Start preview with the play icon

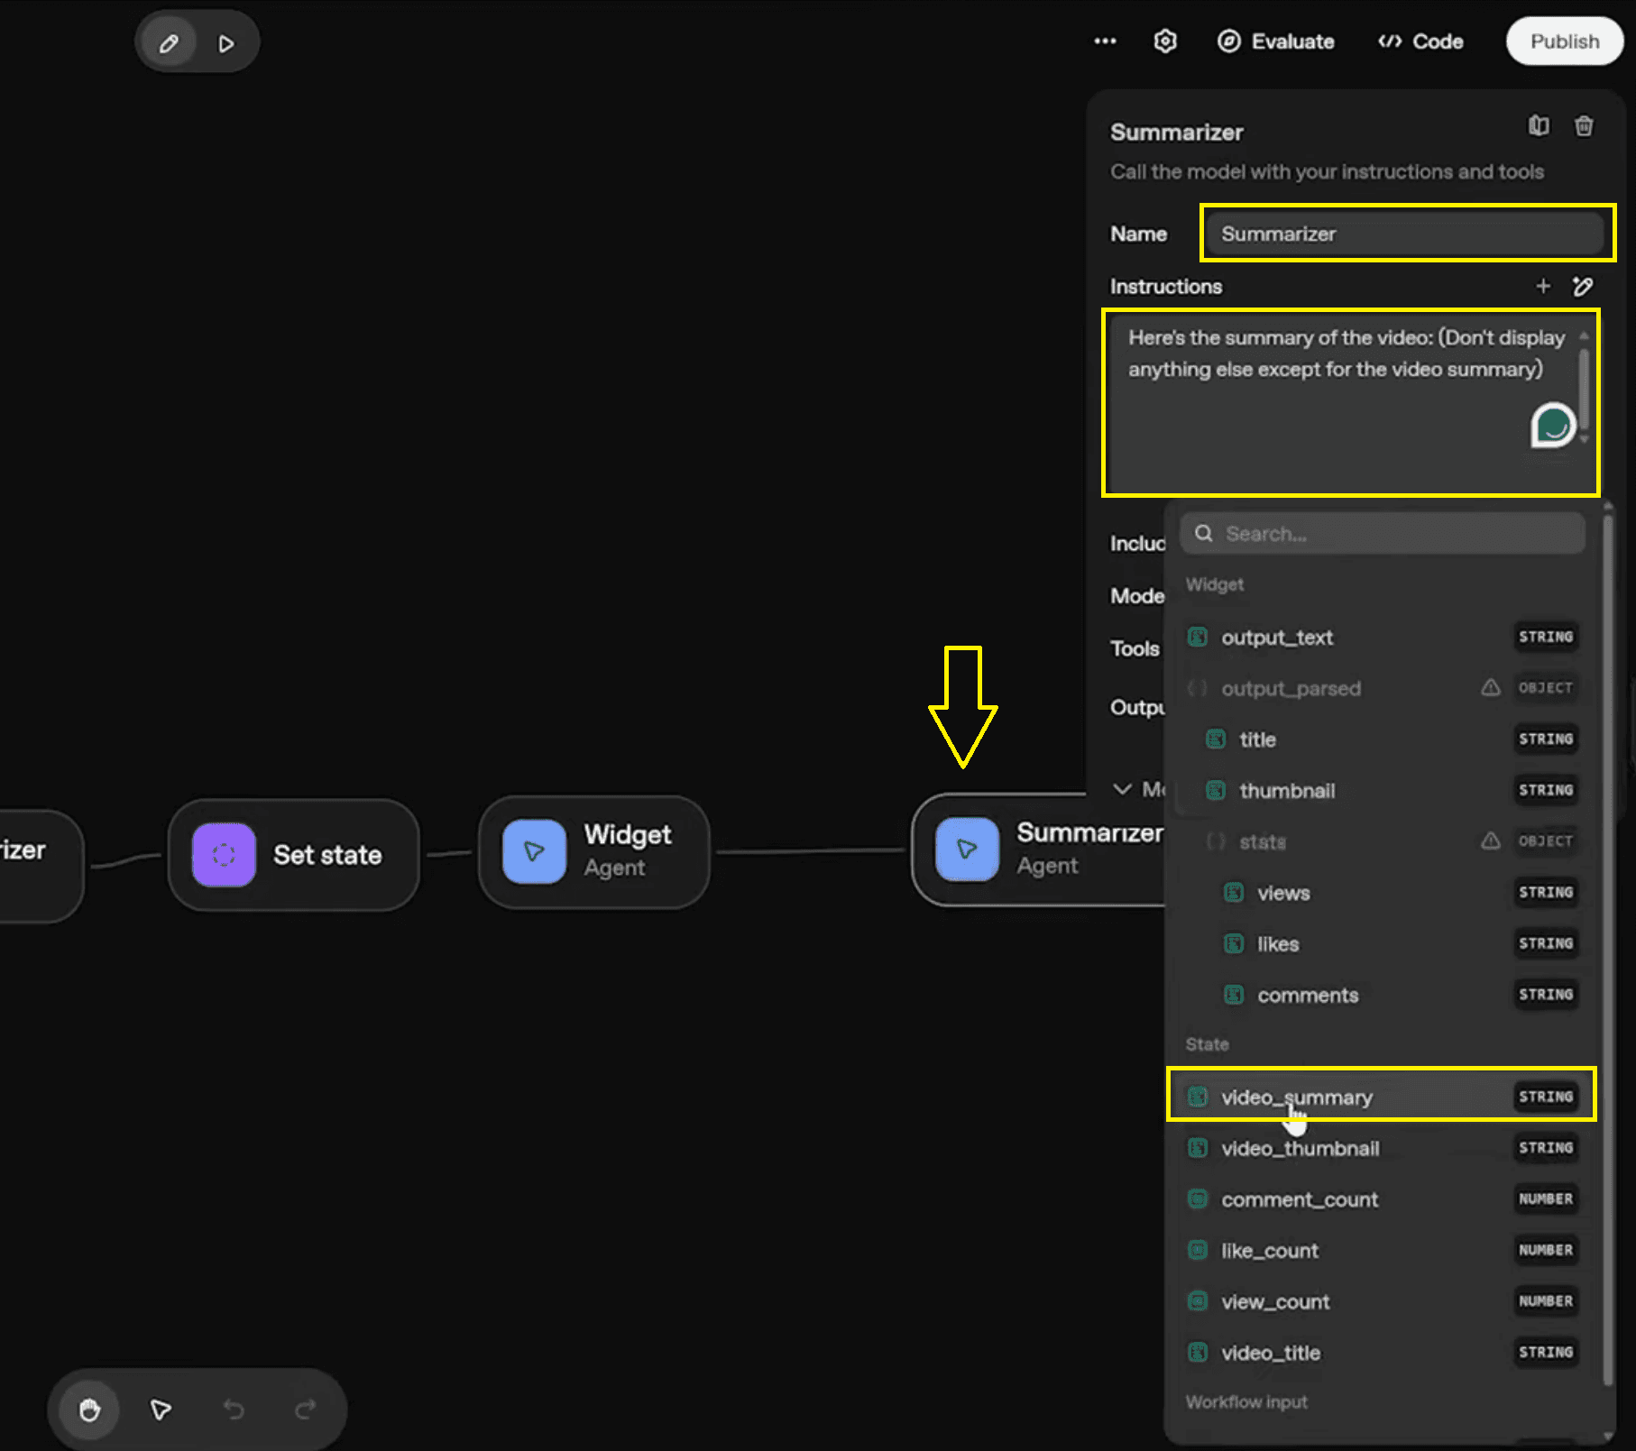pos(226,42)
